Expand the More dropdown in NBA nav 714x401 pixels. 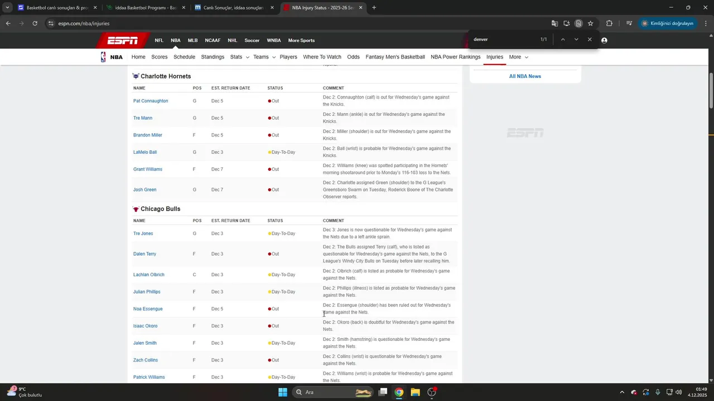click(518, 57)
